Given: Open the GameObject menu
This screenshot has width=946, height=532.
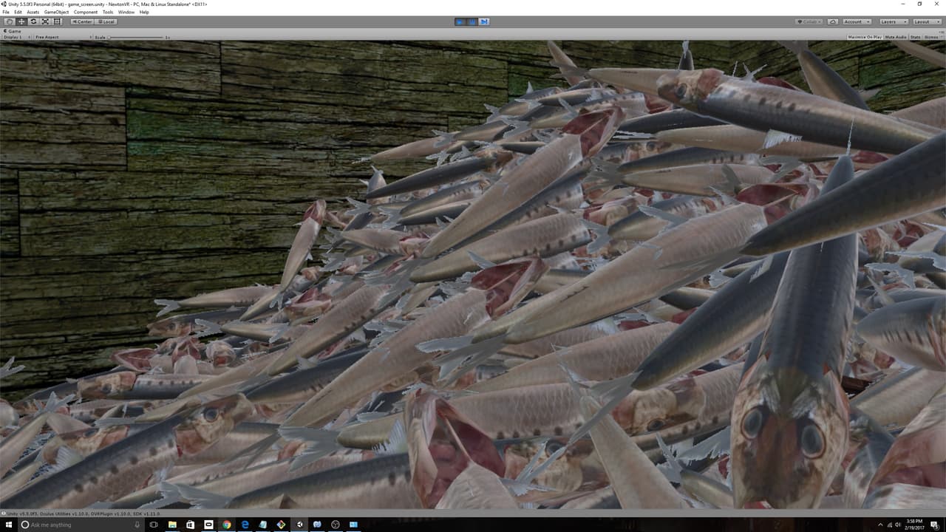Looking at the screenshot, I should click(x=56, y=12).
